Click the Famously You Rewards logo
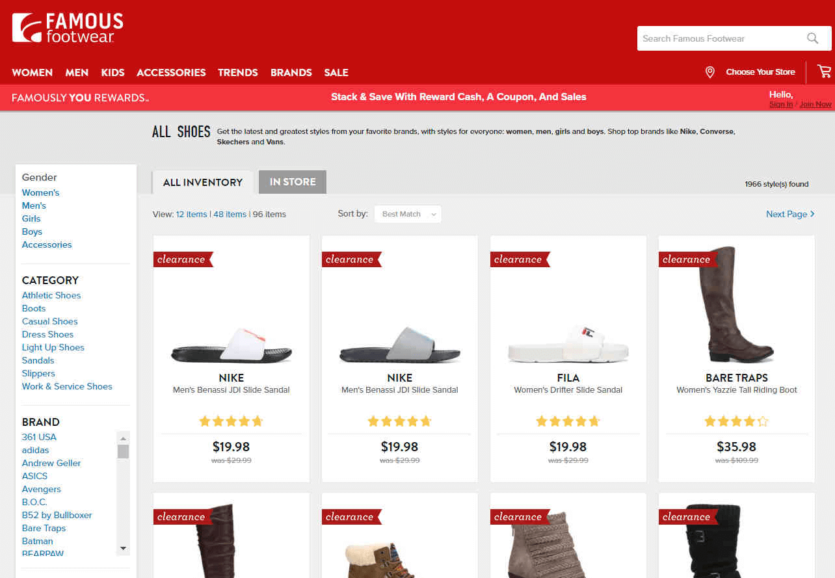 pyautogui.click(x=81, y=98)
